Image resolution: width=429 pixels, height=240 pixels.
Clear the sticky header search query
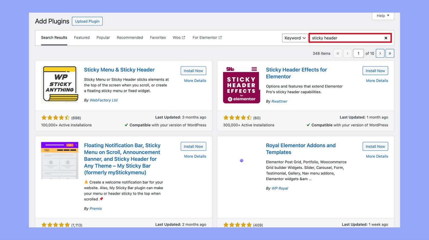click(386, 38)
